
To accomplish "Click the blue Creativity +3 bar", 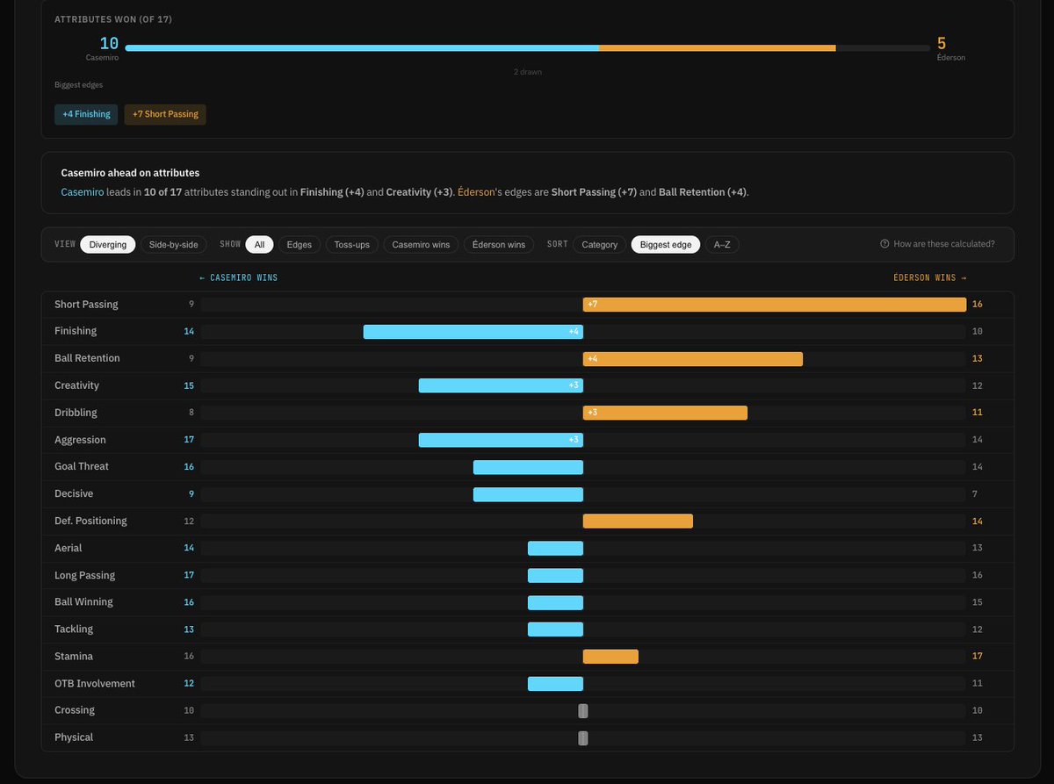I will click(x=501, y=385).
